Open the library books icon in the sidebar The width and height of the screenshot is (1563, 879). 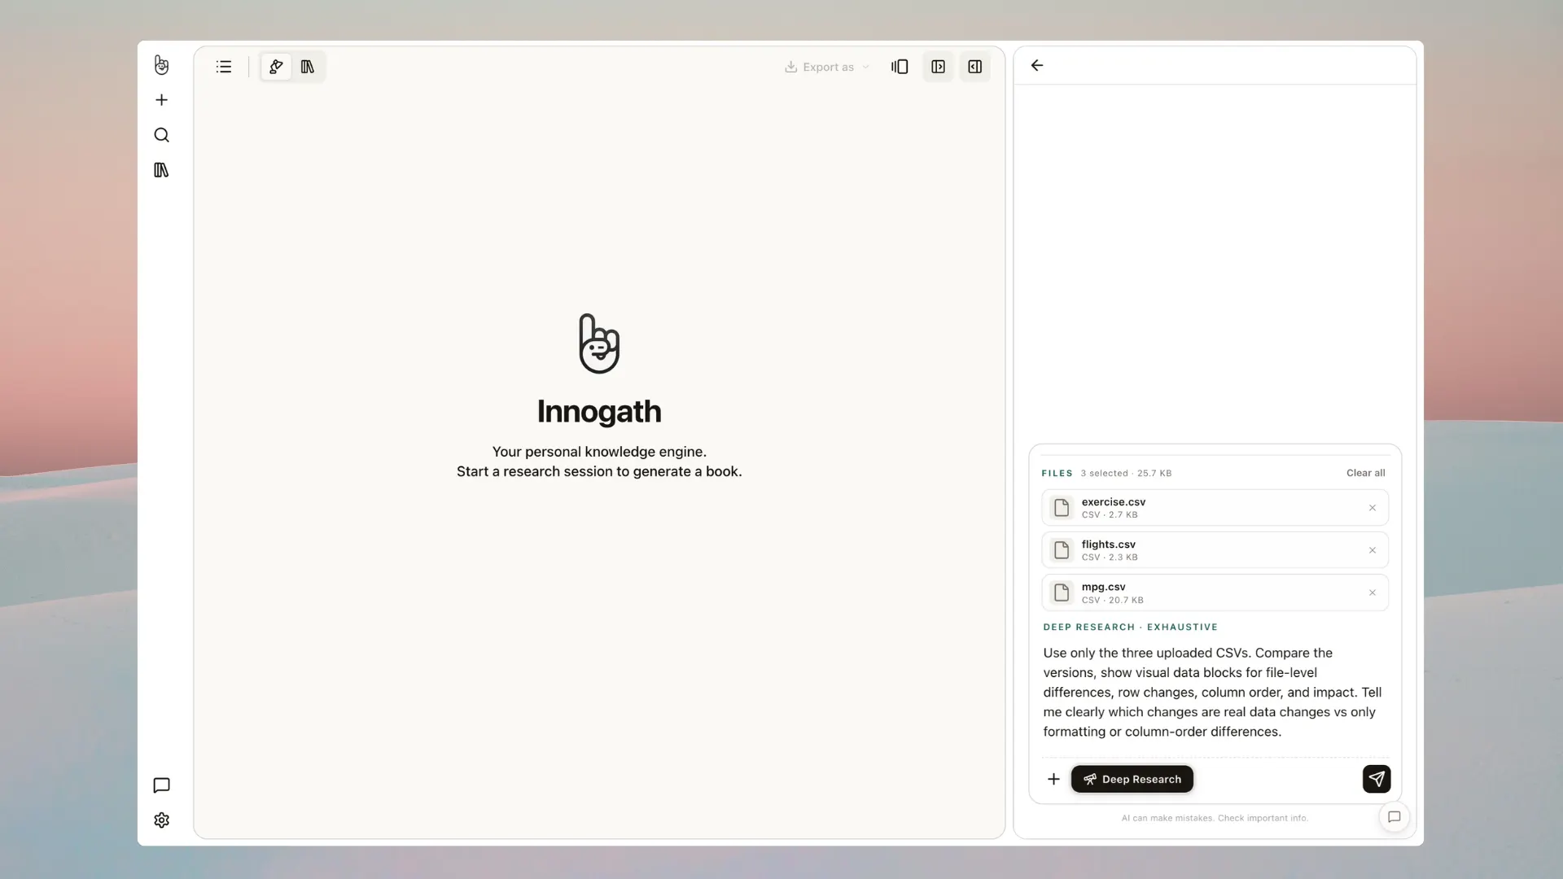(x=161, y=170)
